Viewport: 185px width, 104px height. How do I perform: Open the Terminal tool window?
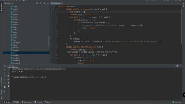pos(38,102)
